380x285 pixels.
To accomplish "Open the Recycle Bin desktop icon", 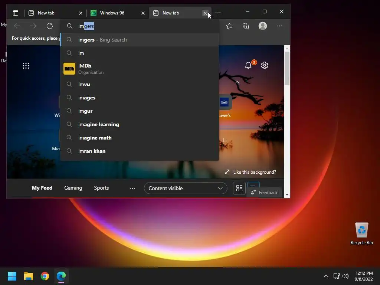I will pyautogui.click(x=361, y=233).
